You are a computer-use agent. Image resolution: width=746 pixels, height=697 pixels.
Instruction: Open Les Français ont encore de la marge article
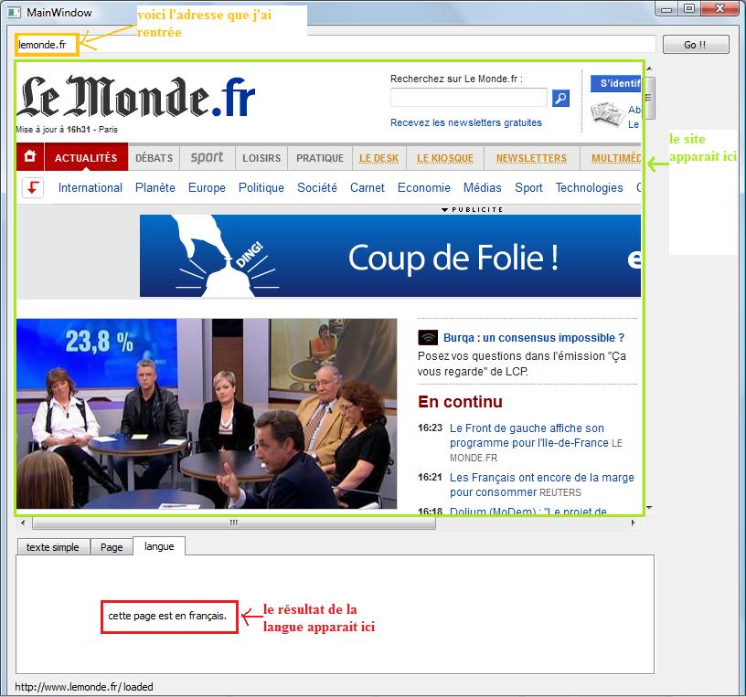[542, 484]
